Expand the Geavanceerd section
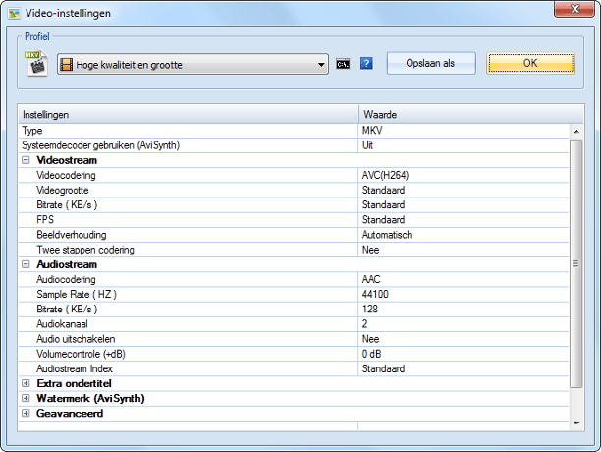Image resolution: width=601 pixels, height=452 pixels. (x=26, y=414)
